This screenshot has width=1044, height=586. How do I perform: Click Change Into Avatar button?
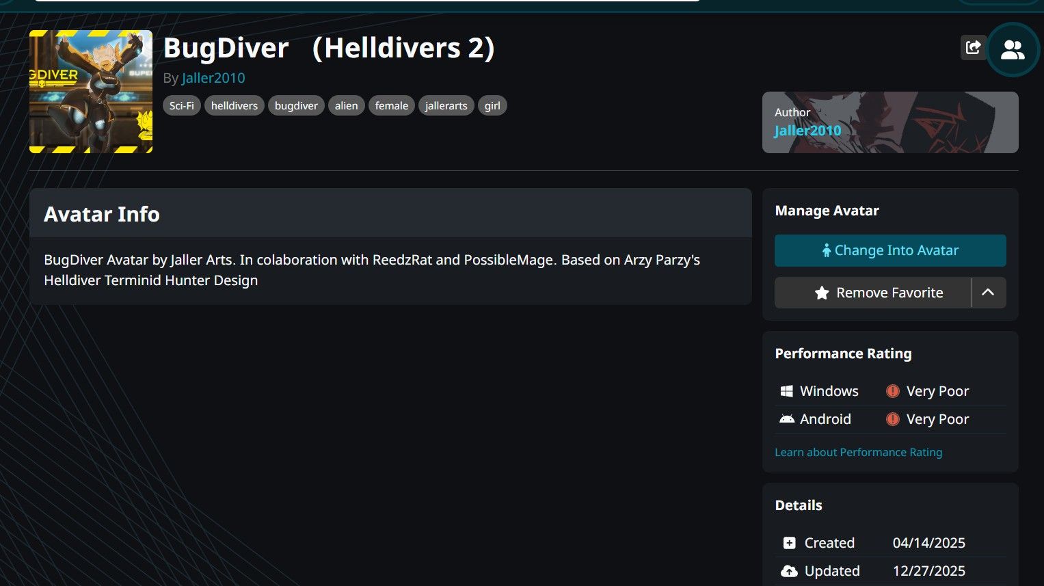point(890,250)
